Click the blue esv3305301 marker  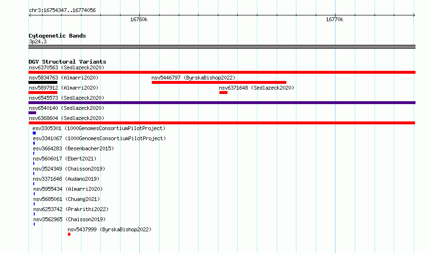coord(34,133)
